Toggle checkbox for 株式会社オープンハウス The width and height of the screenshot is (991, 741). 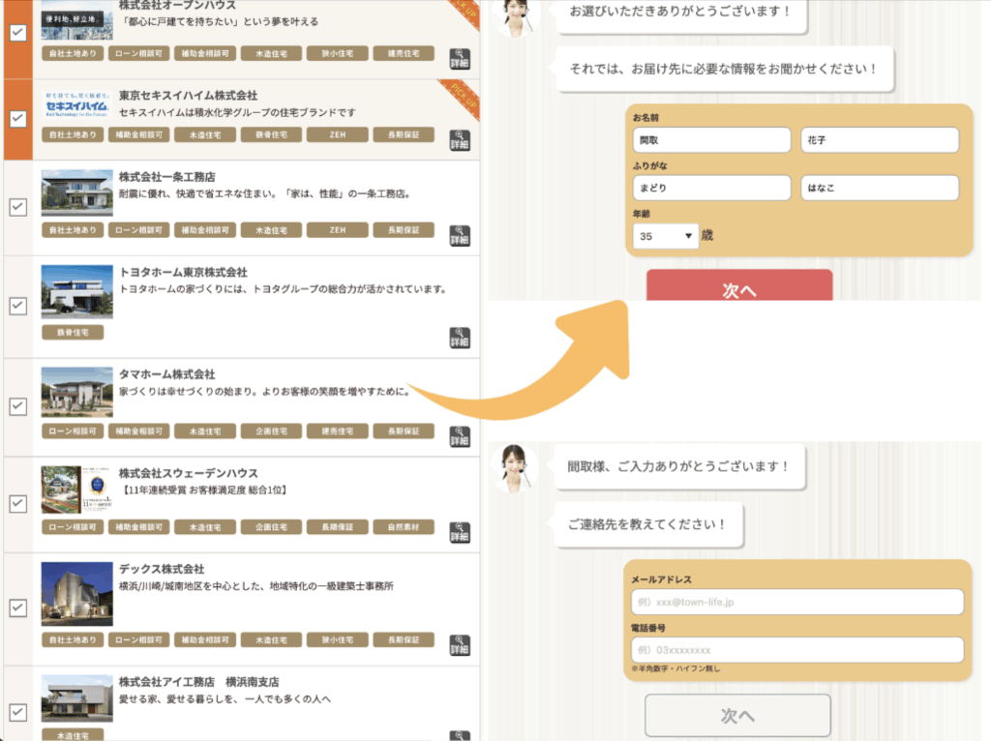[18, 33]
